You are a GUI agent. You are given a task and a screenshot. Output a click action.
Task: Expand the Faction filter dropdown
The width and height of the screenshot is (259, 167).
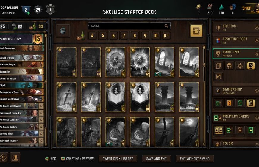tap(236, 28)
